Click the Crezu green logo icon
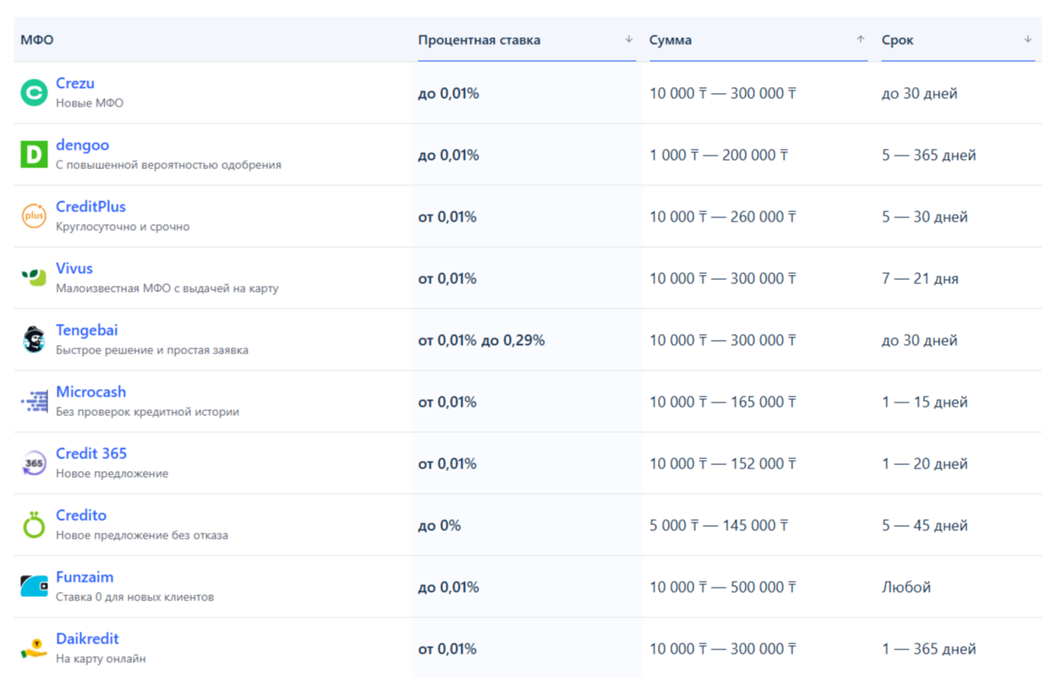 point(34,93)
